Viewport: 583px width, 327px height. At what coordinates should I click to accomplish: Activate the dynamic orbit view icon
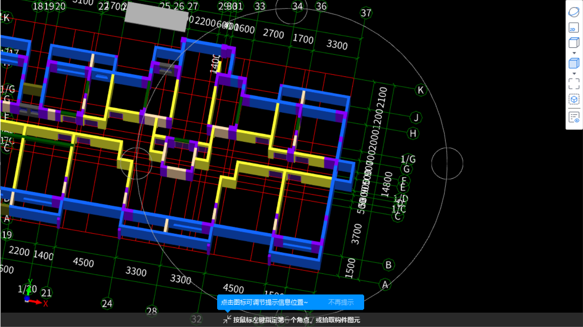point(574,12)
